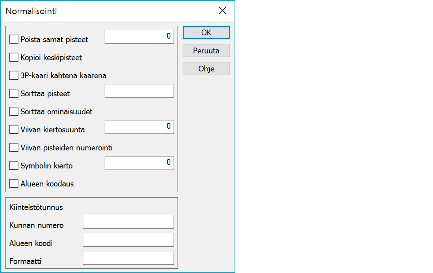Focus the Sorttaa pisteet text field
The height and width of the screenshot is (273, 433).
tap(139, 91)
